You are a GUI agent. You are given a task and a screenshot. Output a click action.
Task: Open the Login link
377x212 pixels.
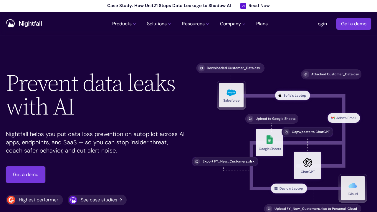coord(321,24)
